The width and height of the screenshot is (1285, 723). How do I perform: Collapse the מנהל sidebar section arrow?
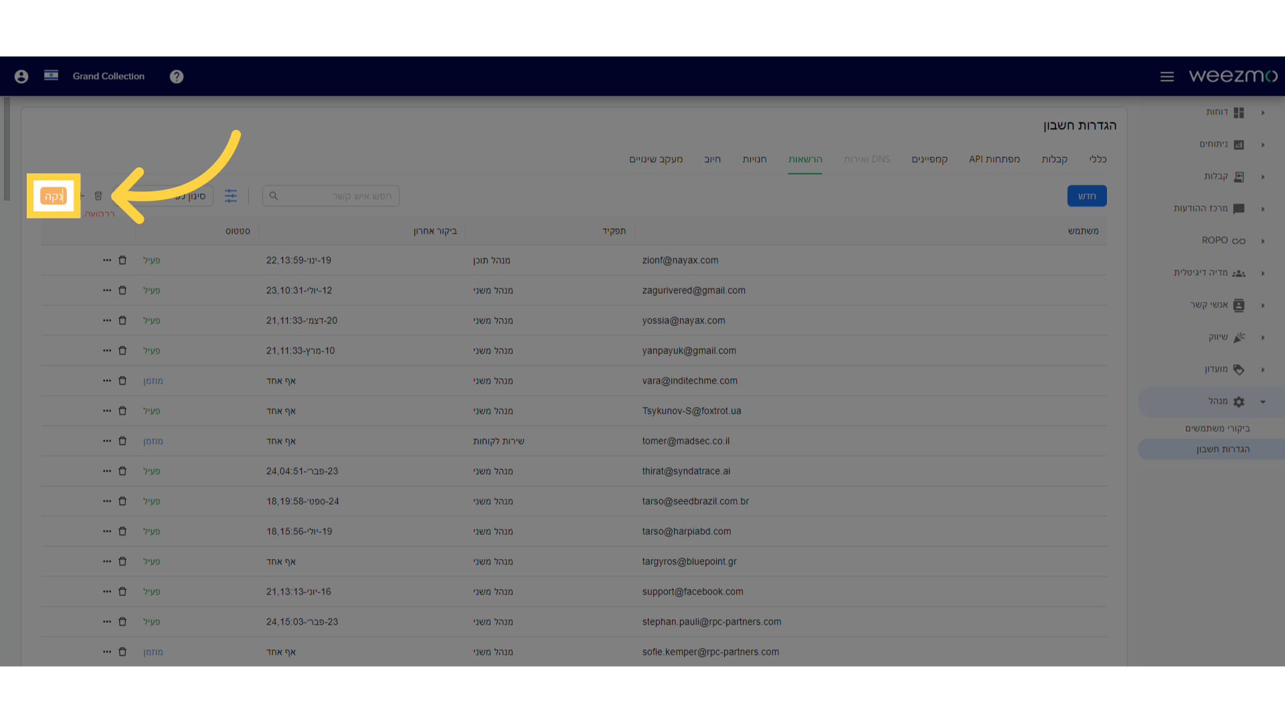(1263, 402)
